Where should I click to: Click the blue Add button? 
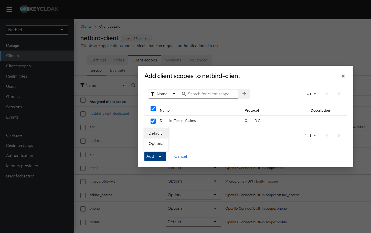pyautogui.click(x=151, y=156)
